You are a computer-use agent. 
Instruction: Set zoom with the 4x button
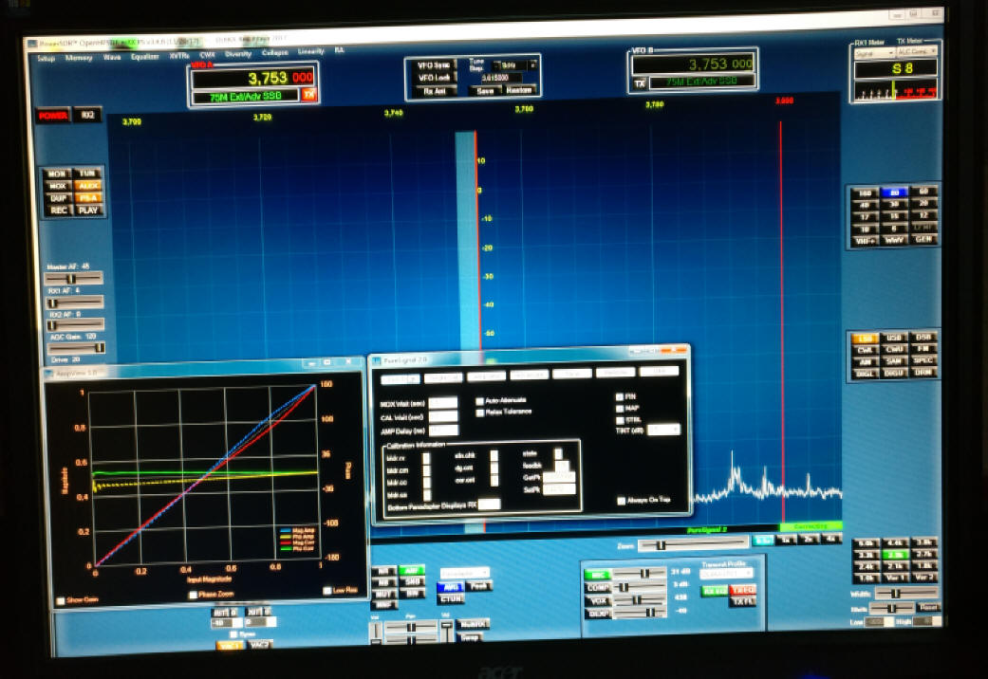(831, 539)
